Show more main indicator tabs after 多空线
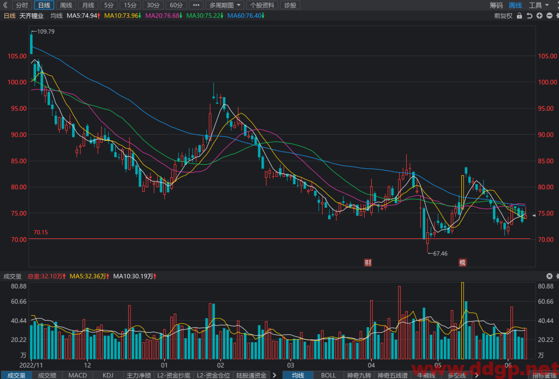559x379 pixels. pos(477,375)
